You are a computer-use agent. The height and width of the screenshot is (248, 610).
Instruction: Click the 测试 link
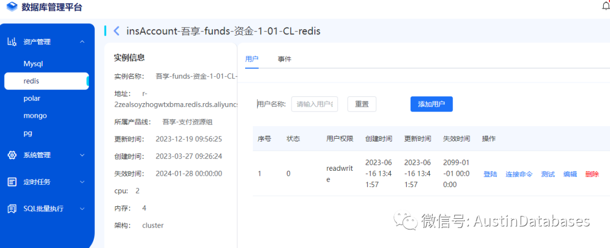pos(548,174)
